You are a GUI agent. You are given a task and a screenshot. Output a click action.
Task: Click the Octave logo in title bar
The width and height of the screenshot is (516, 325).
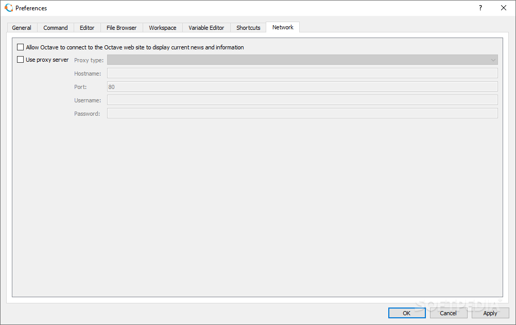(x=9, y=8)
